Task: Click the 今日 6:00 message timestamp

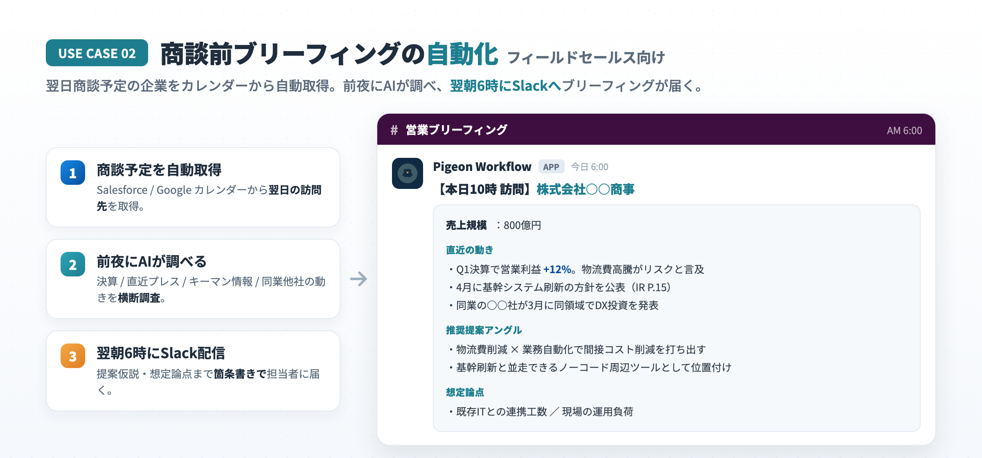Action: pos(590,167)
